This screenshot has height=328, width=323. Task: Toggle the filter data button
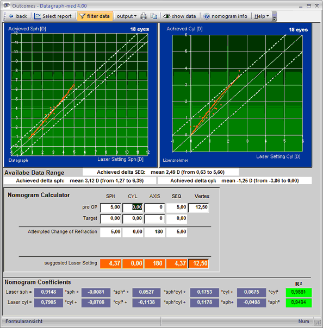[x=95, y=16]
